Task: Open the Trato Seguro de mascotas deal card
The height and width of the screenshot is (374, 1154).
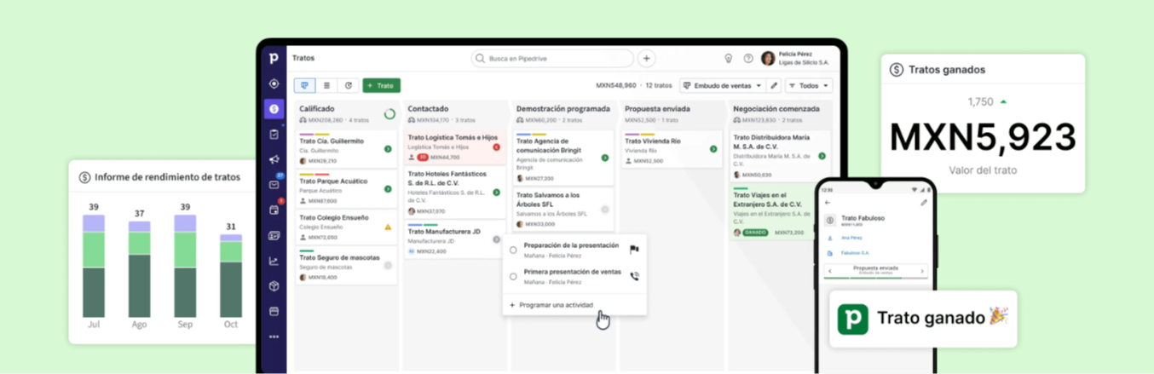Action: click(x=347, y=266)
